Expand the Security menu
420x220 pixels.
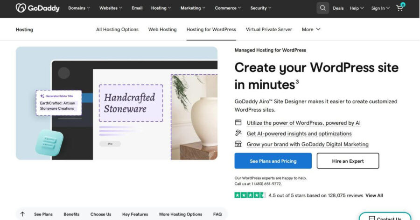pyautogui.click(x=261, y=8)
